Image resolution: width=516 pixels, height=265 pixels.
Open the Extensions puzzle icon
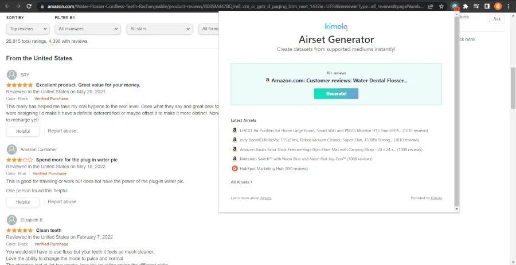click(466, 6)
